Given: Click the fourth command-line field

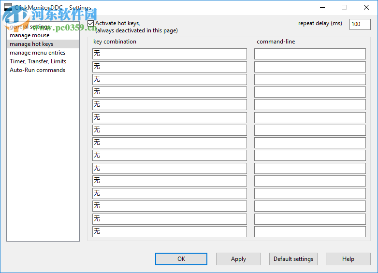Looking at the screenshot, I should click(310, 92).
